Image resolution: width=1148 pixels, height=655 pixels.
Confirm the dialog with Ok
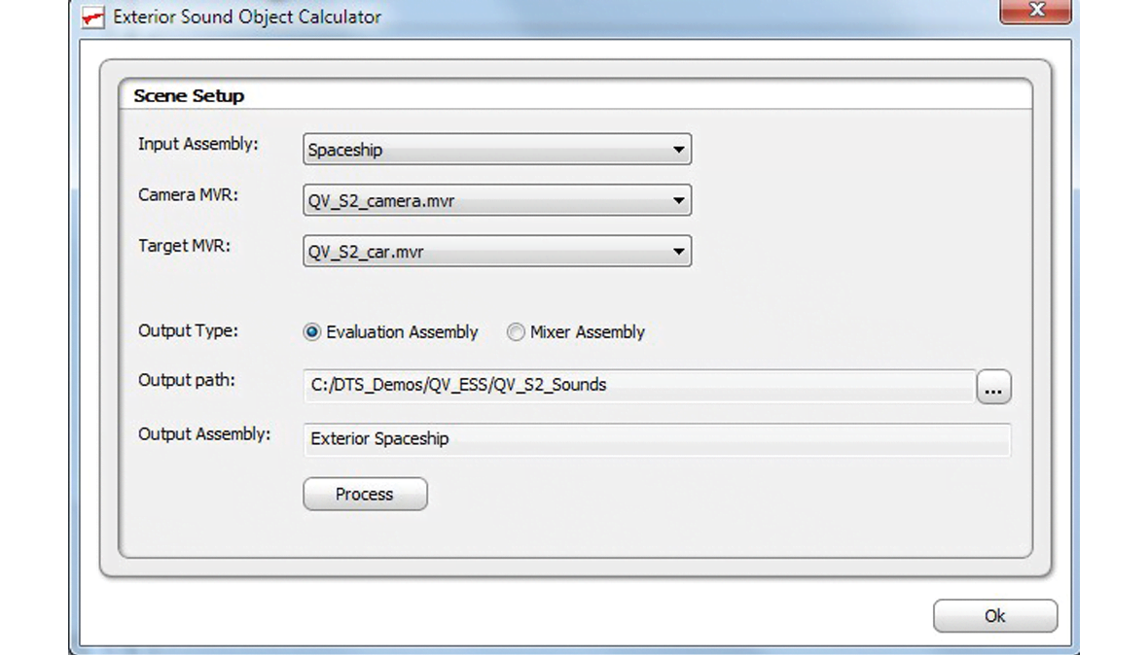[x=994, y=616]
